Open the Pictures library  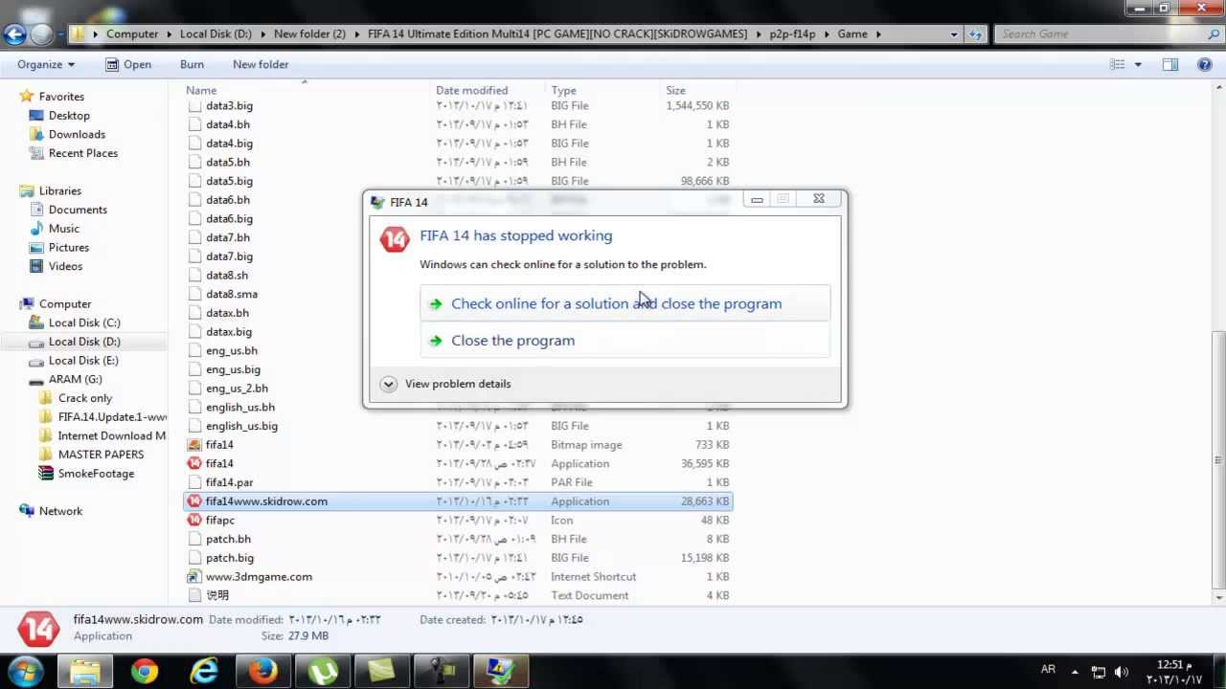click(x=69, y=247)
